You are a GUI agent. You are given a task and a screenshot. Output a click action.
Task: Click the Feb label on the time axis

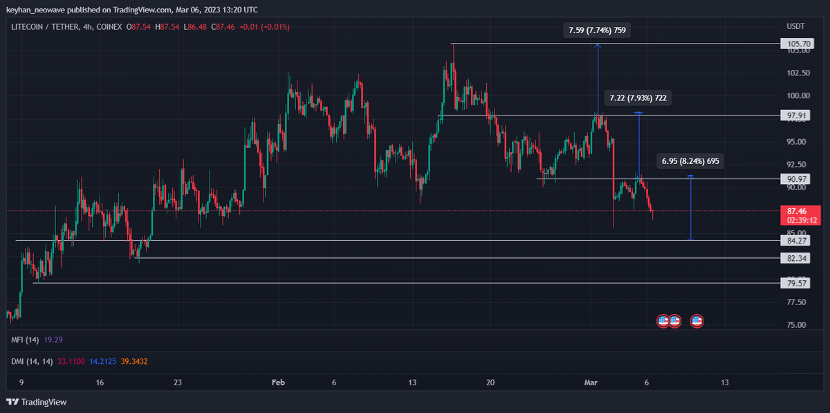coord(279,382)
